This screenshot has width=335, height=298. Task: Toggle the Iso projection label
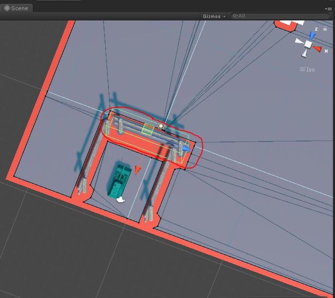point(307,70)
